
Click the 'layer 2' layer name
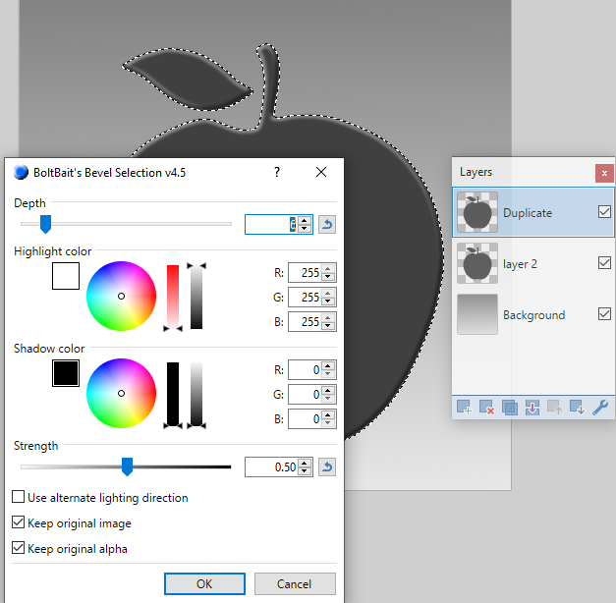[520, 263]
